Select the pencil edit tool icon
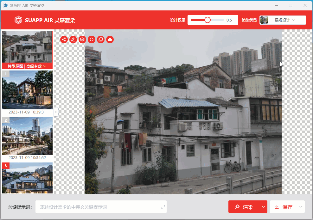The width and height of the screenshot is (313, 220). tap(73, 40)
